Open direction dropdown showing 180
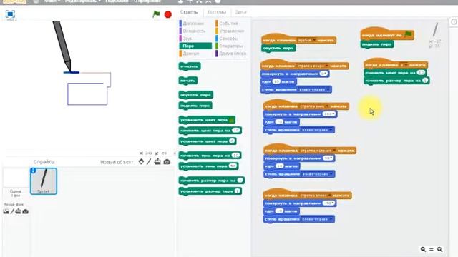This screenshot has height=257, width=458. pos(329,114)
